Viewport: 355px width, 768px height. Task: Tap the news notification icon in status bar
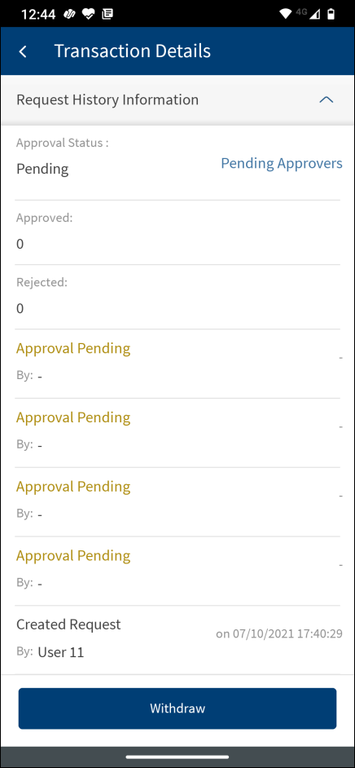(x=107, y=14)
